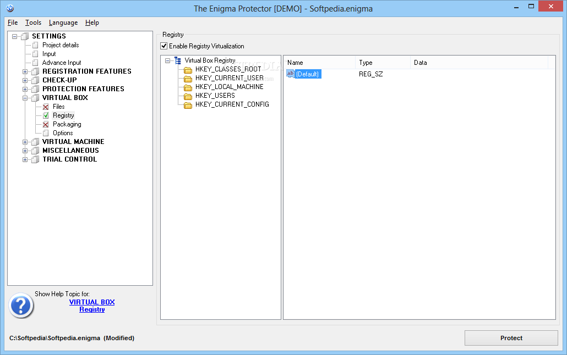Maximize the Enigma Protector window
The width and height of the screenshot is (567, 355).
[x=531, y=6]
